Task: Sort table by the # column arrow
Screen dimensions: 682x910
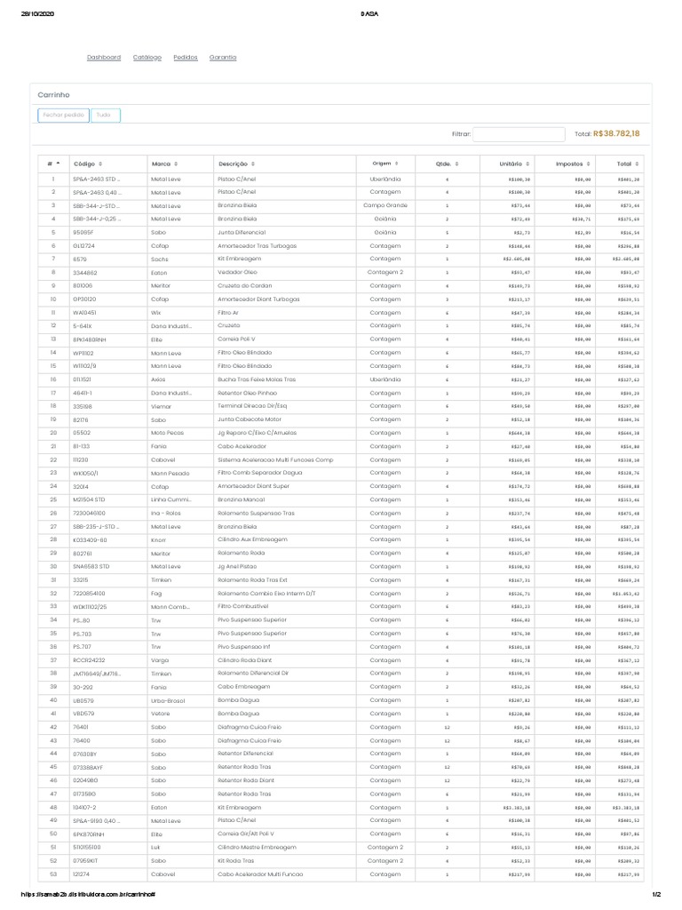Action: (x=58, y=164)
